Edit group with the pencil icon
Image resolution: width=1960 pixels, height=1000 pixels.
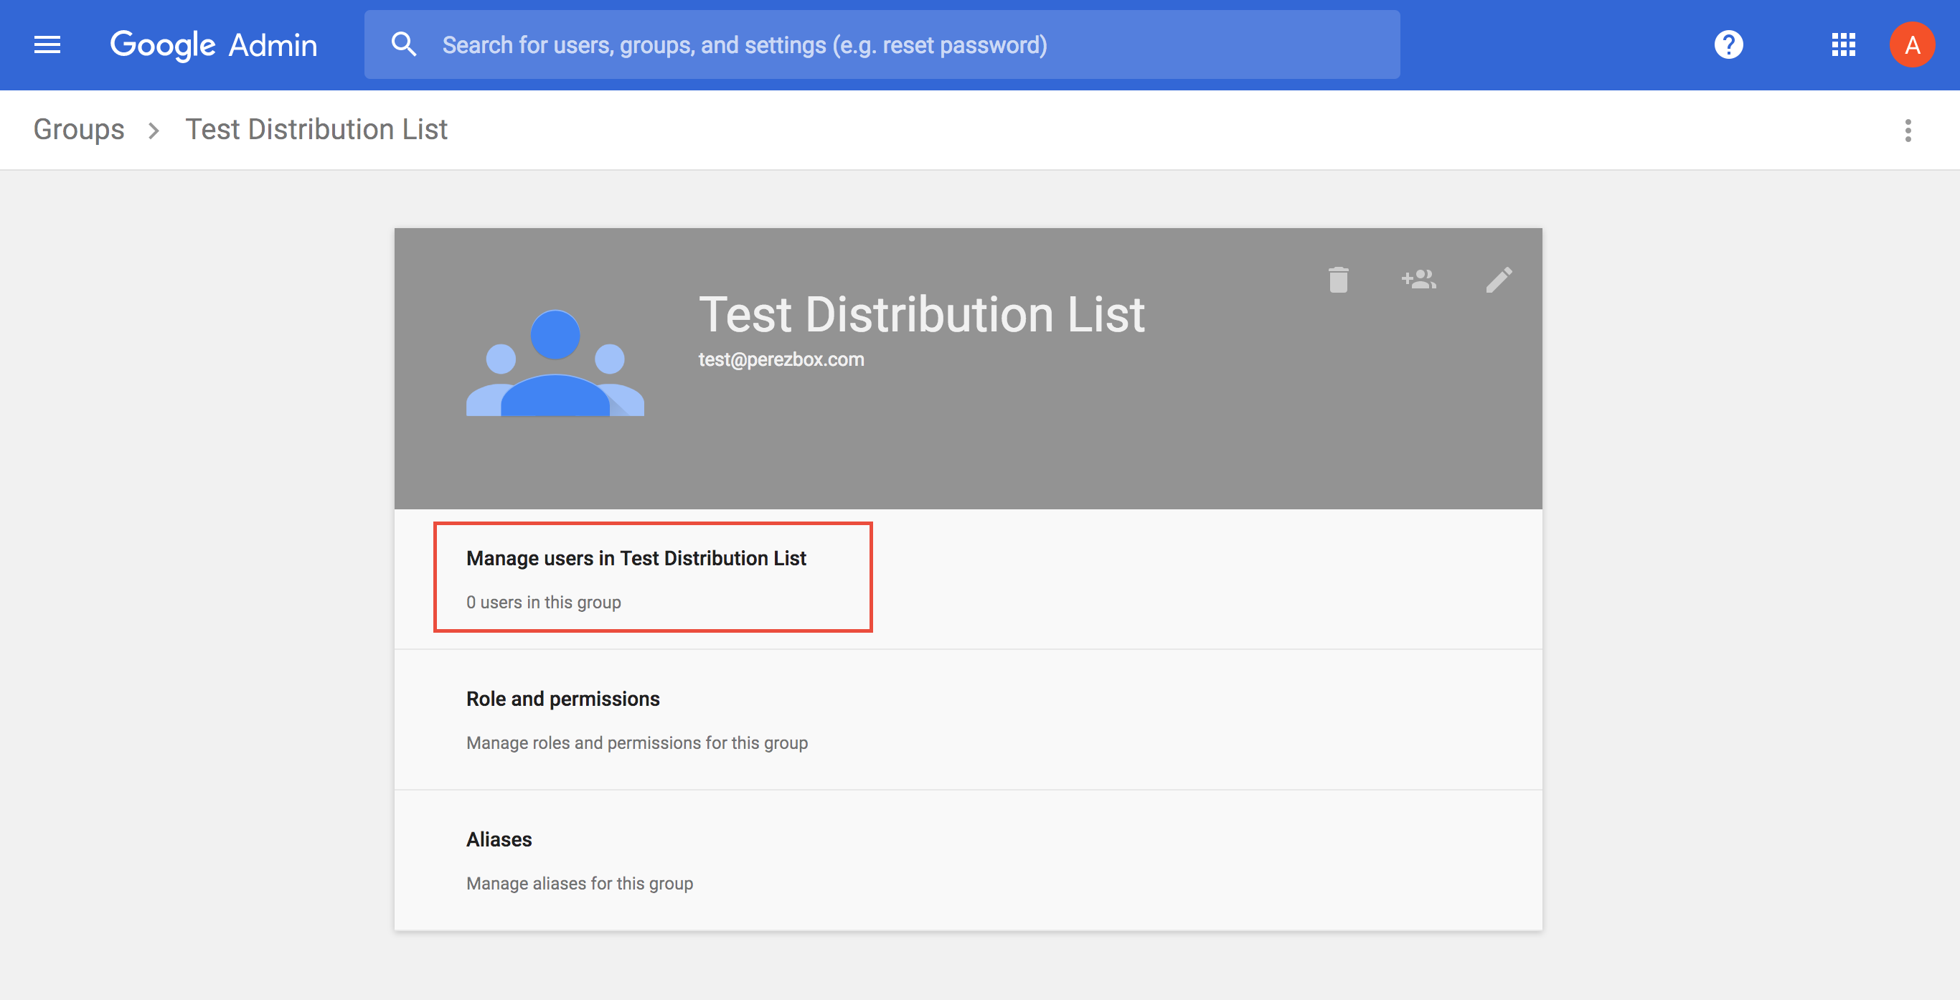pos(1499,279)
